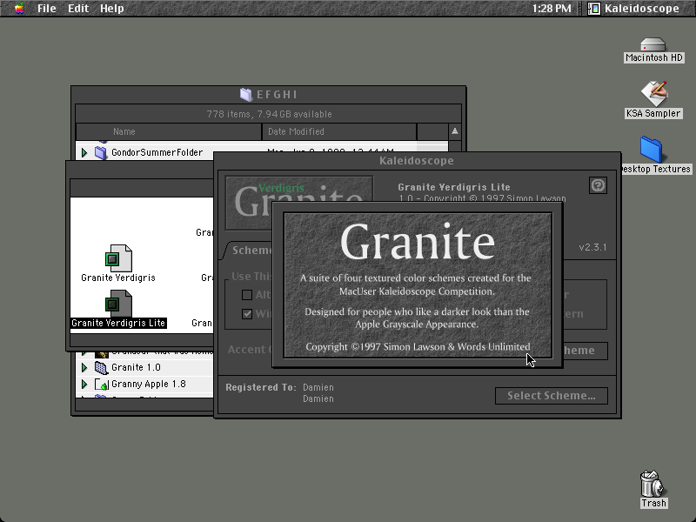Click the partly hidden ...heme button
696x522 pixels.
coord(585,351)
